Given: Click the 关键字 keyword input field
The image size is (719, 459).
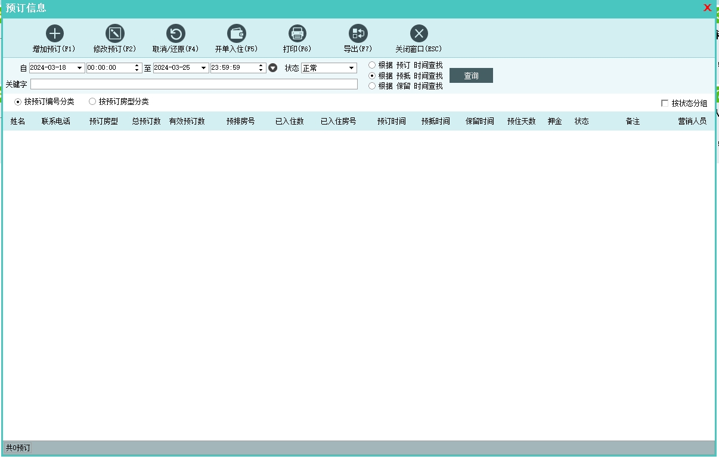Looking at the screenshot, I should [194, 84].
